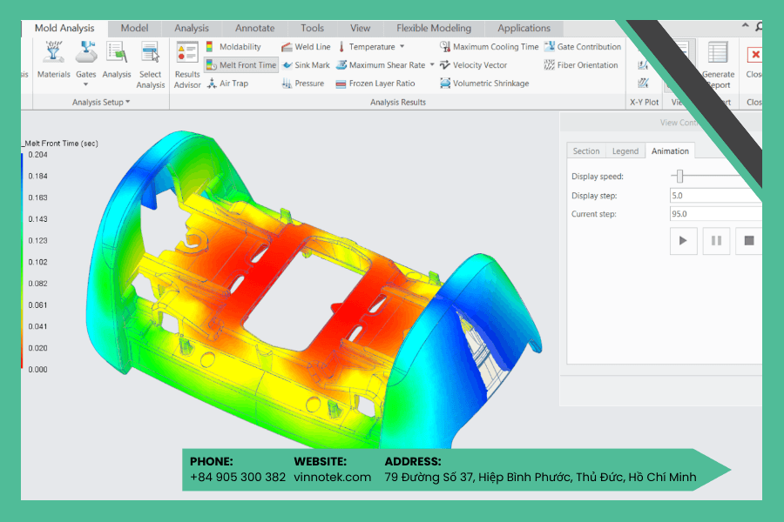Open the Legend tab
Image resolution: width=784 pixels, height=522 pixels.
(x=625, y=151)
